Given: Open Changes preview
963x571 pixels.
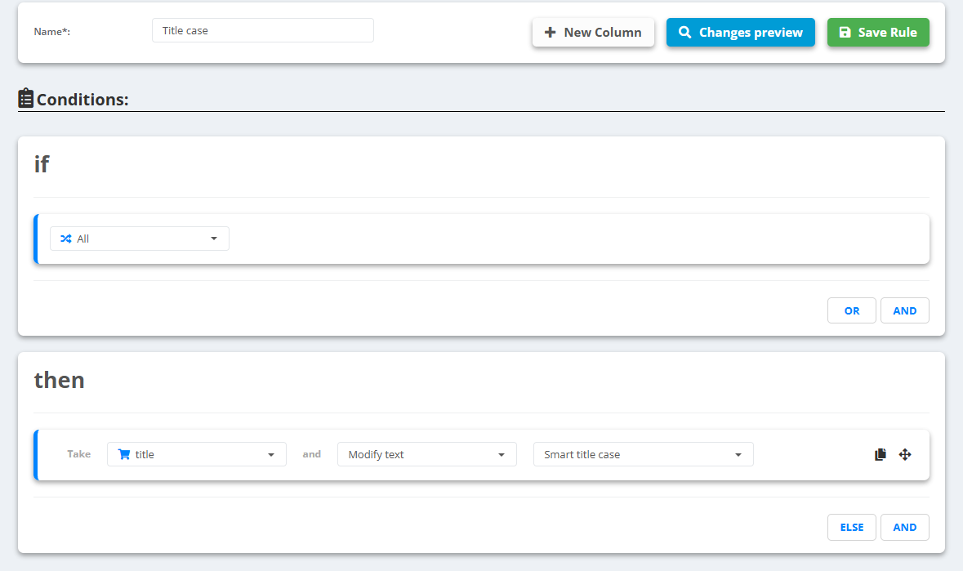Looking at the screenshot, I should tap(741, 33).
